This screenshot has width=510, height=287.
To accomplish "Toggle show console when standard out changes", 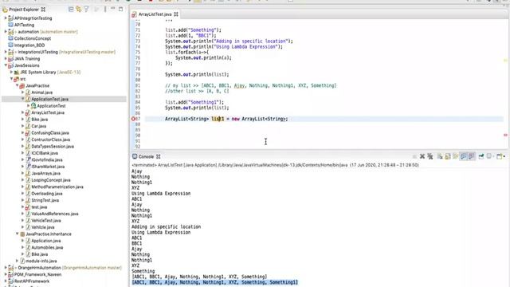I will click(464, 156).
